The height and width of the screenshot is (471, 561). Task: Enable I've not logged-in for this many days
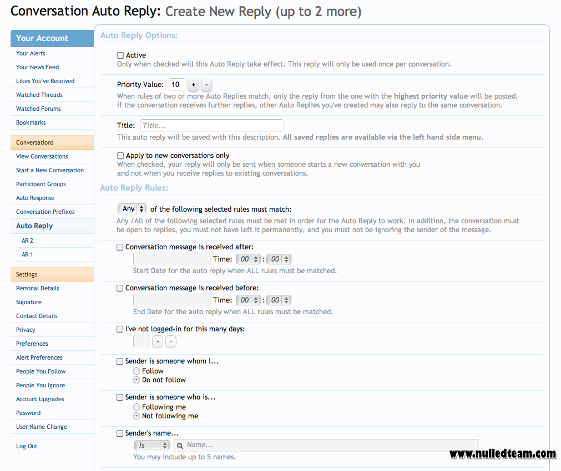pyautogui.click(x=120, y=329)
